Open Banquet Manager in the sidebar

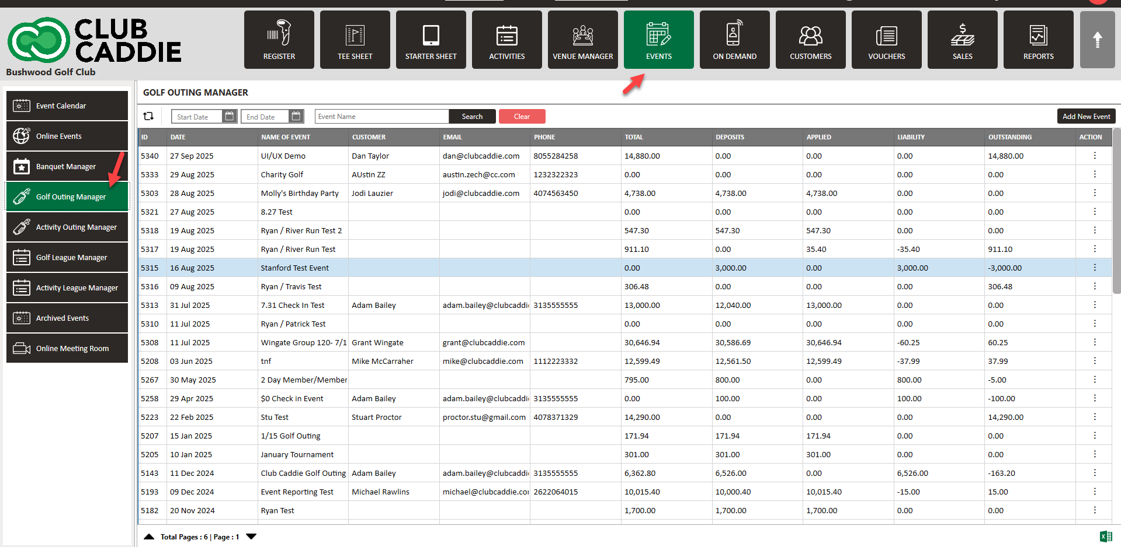click(67, 167)
